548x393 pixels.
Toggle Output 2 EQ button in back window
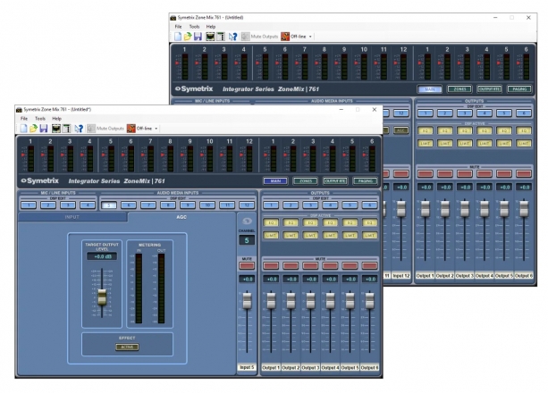click(x=444, y=130)
